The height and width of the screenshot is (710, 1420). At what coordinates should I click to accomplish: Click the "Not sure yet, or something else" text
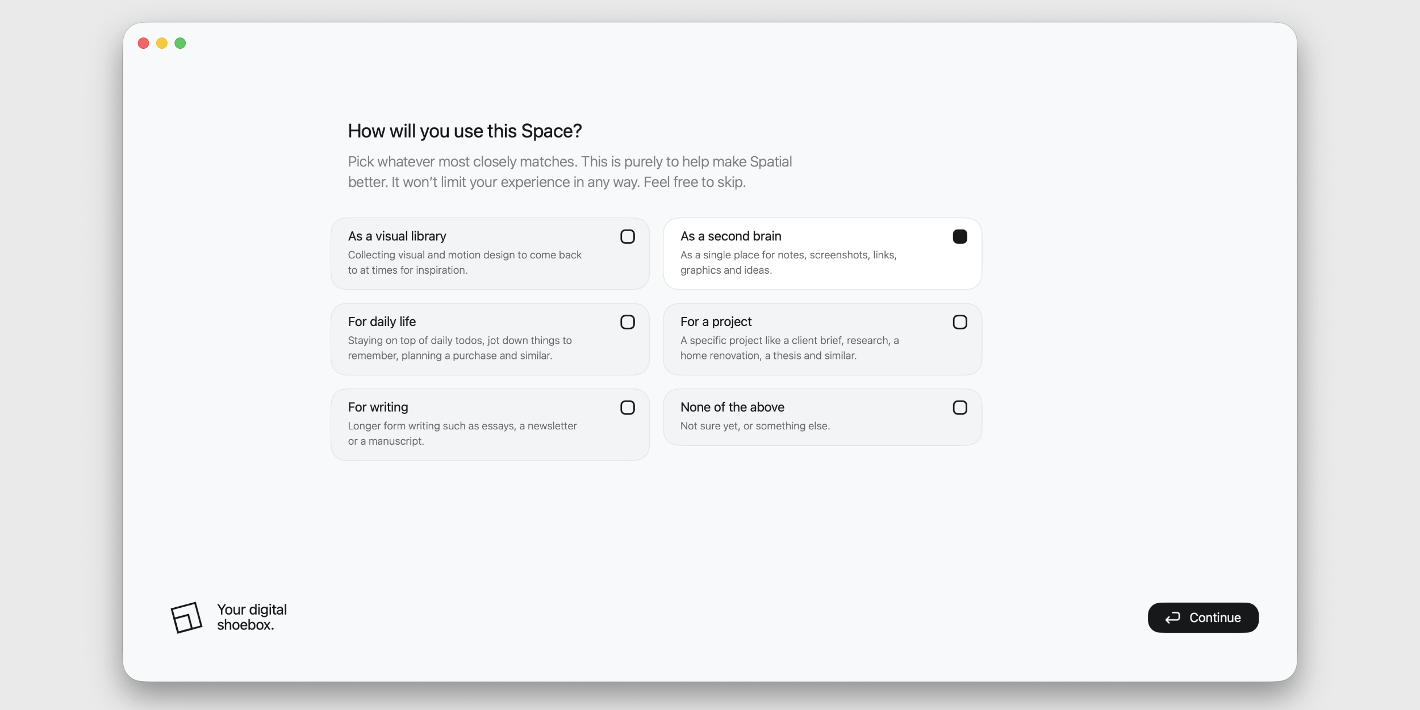(x=754, y=426)
